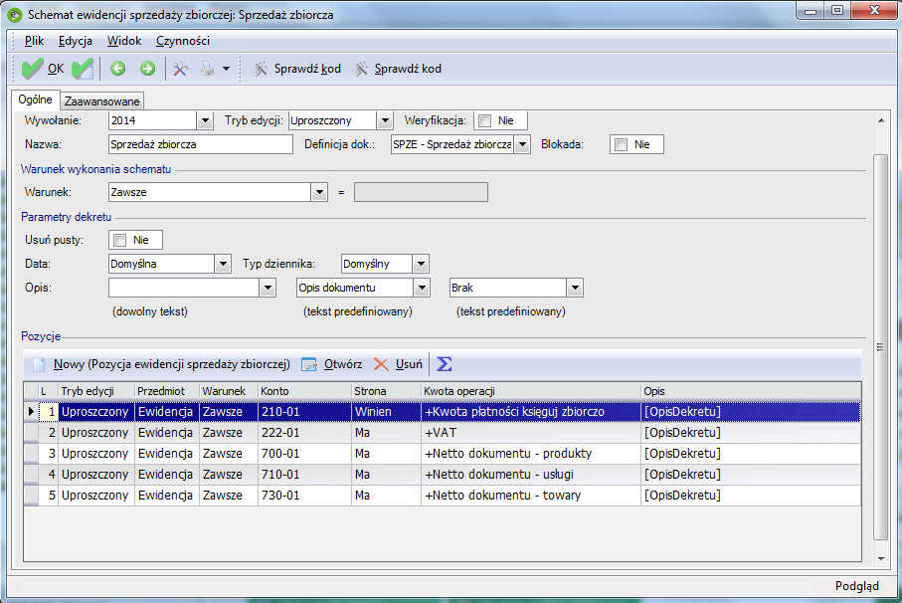Open selected position with Otwórz
The image size is (902, 603).
point(332,364)
